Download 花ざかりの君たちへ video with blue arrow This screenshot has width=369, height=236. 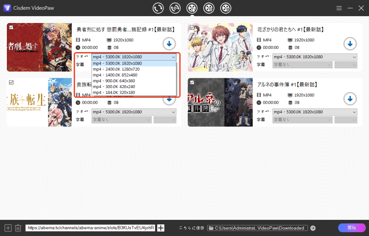350,44
